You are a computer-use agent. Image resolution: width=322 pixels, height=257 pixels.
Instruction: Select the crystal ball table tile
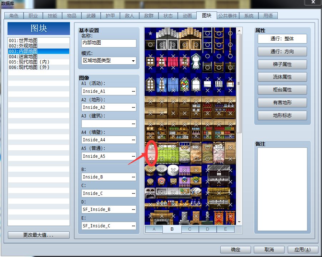point(185,182)
